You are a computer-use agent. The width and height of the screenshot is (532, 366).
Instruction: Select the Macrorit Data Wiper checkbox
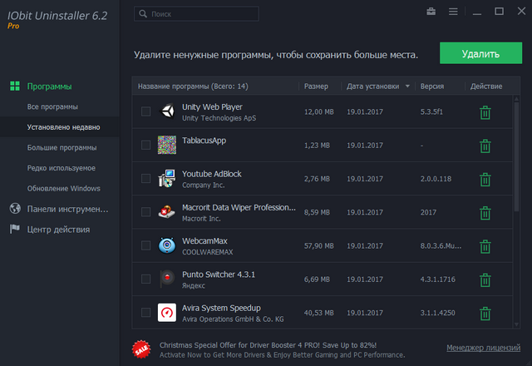point(145,211)
